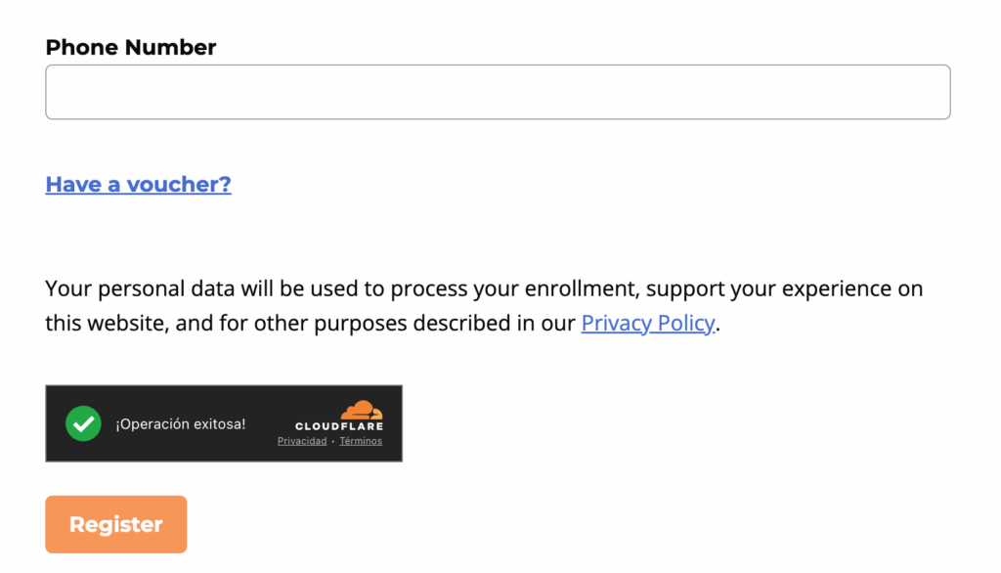Click the word "experience" in the notice

pos(831,289)
